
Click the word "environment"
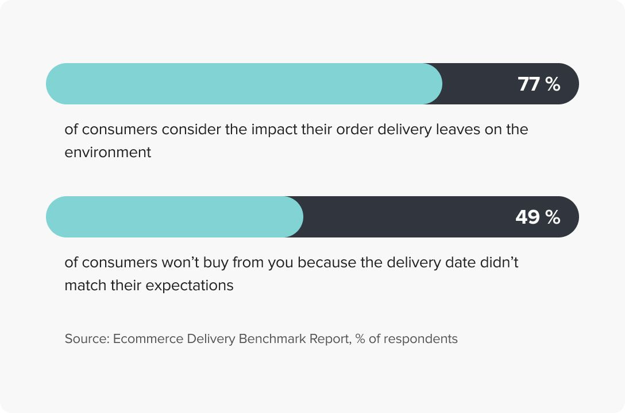107,153
